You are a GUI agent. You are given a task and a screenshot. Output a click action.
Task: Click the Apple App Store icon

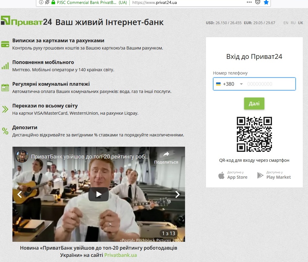pyautogui.click(x=221, y=175)
